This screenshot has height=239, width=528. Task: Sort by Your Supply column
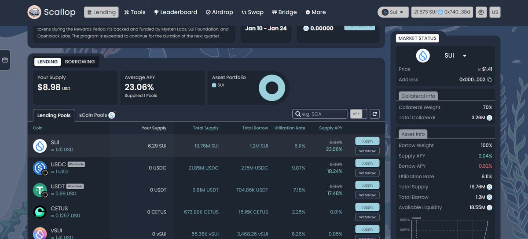tap(154, 128)
